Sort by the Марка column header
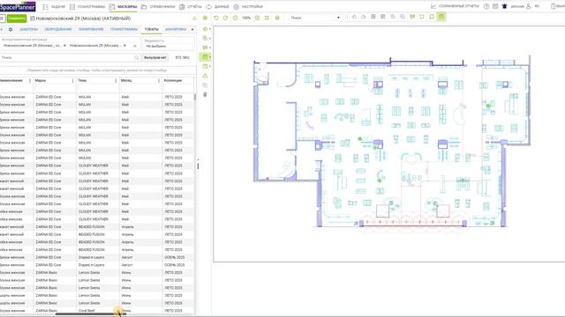Viewport: 565px width, 317px height. [x=41, y=80]
